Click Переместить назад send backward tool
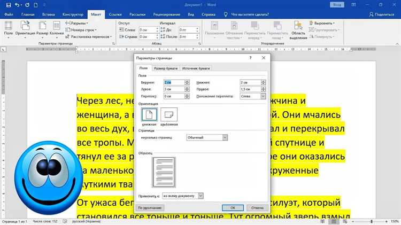 pyautogui.click(x=277, y=30)
